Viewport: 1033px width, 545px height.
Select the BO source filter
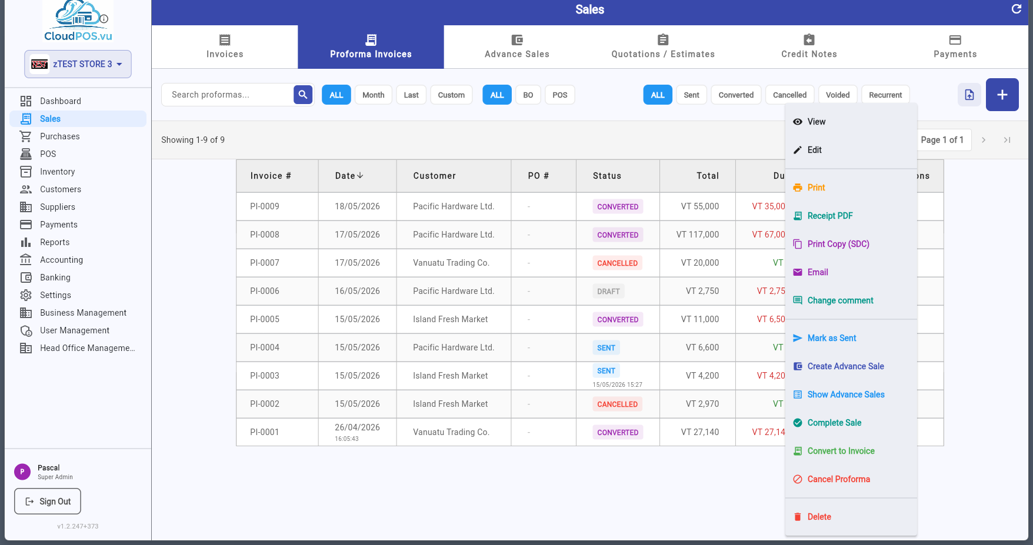[x=528, y=95]
